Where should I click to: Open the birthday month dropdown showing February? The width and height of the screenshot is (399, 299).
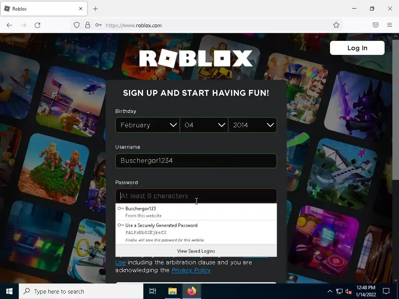pos(148,125)
